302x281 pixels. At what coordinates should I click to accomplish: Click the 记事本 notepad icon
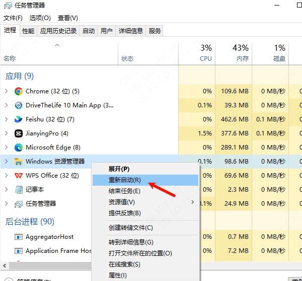(x=19, y=190)
